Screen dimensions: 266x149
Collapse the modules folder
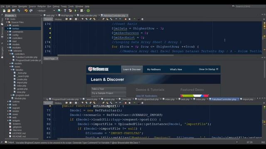coord(8,48)
